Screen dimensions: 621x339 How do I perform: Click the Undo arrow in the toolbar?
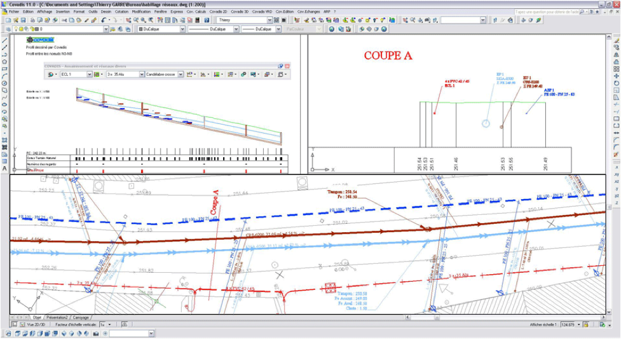(x=104, y=20)
